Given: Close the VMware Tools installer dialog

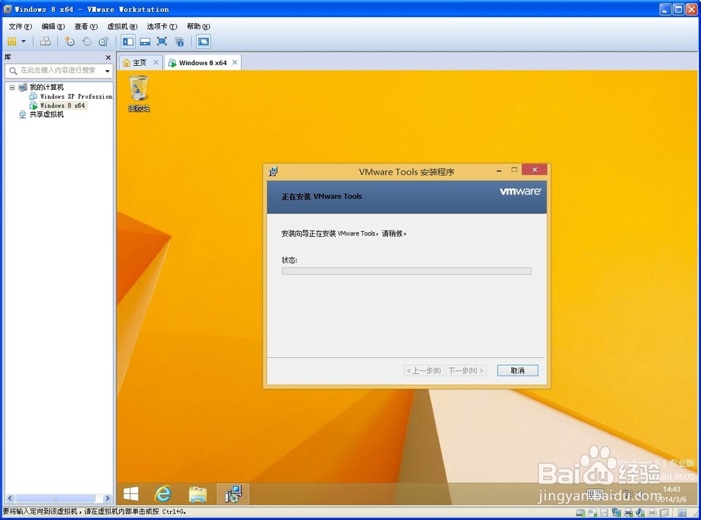Looking at the screenshot, I should tap(534, 170).
